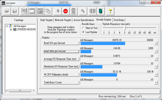162x100 pixels.
Task: Click the 144.06 read MBs value
Action: 117,48
